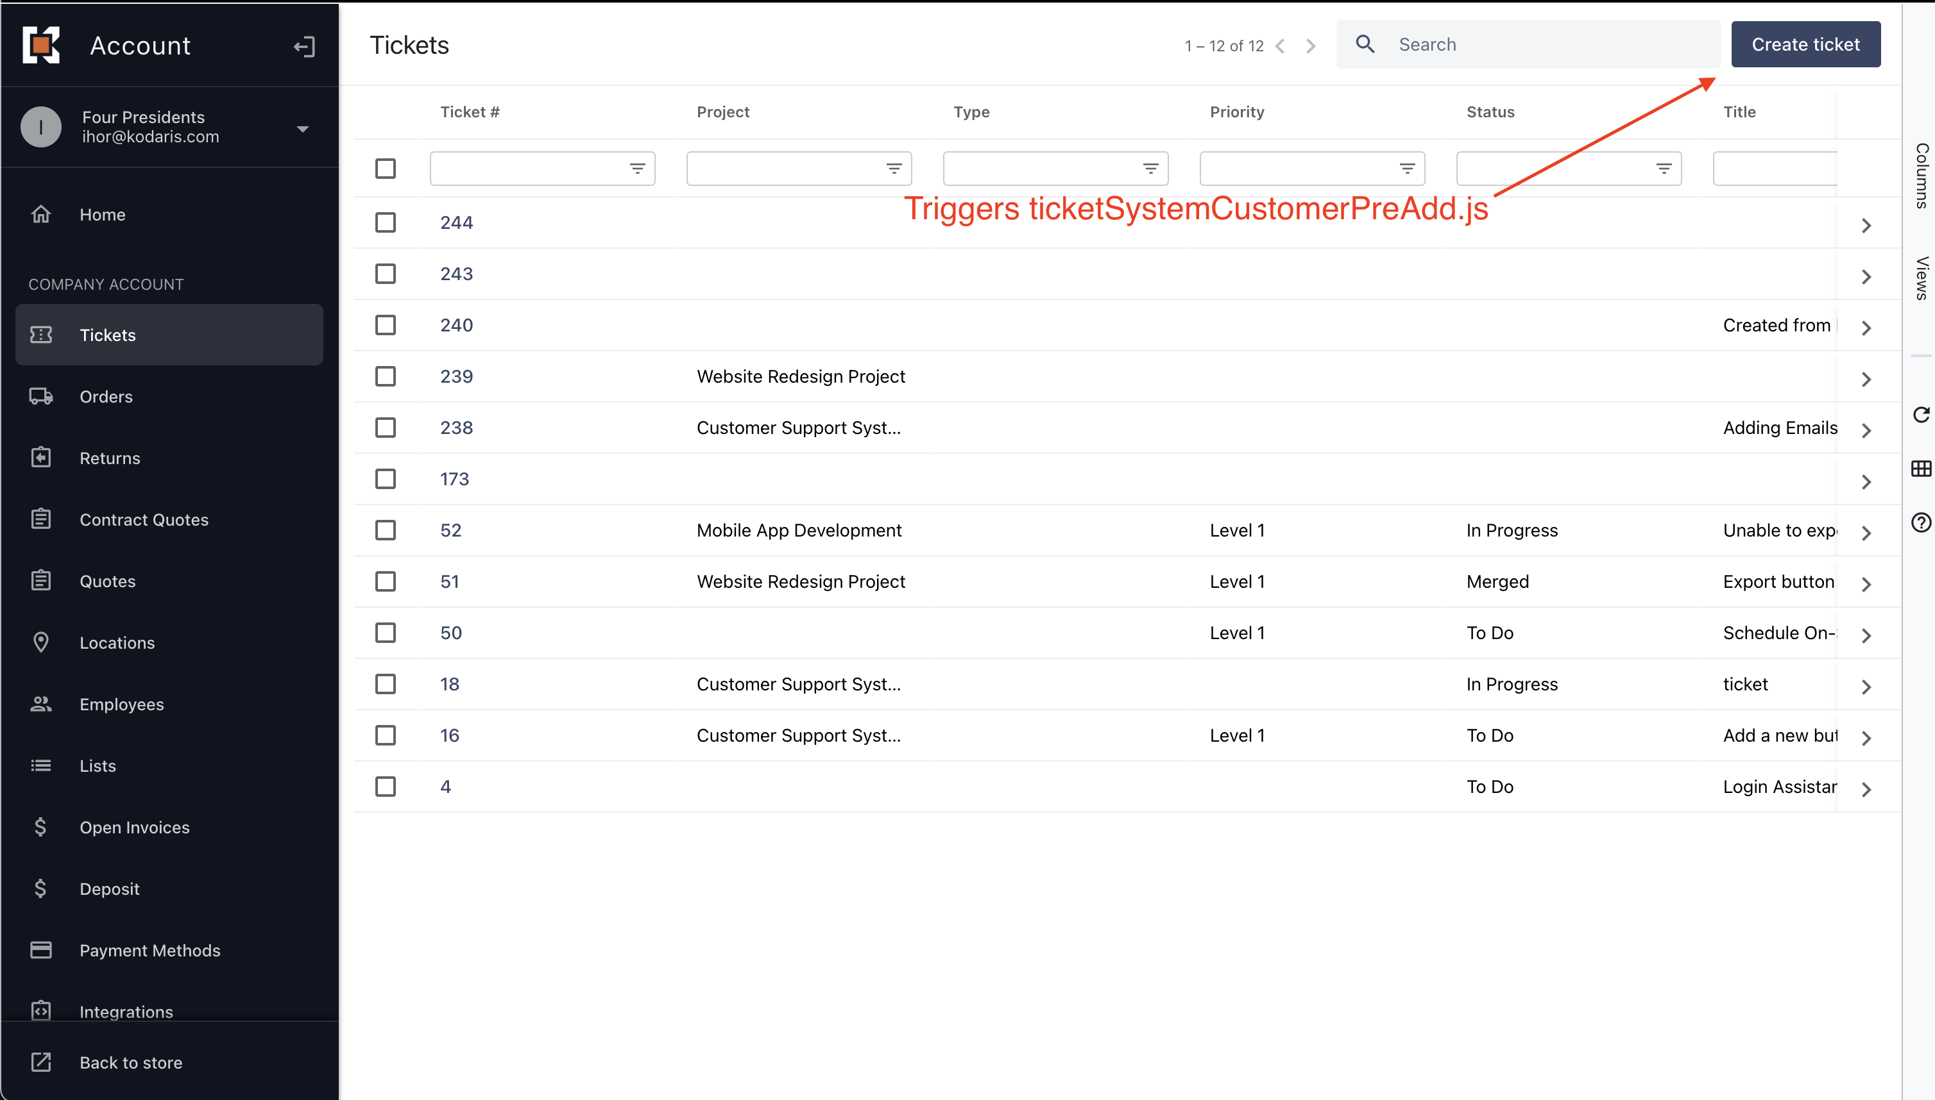The image size is (1935, 1100).
Task: Open ticket number 51 link
Action: 449,582
